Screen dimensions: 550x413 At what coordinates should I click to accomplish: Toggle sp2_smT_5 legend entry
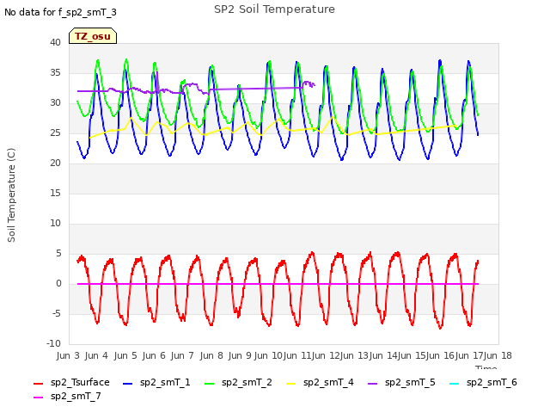point(401,382)
